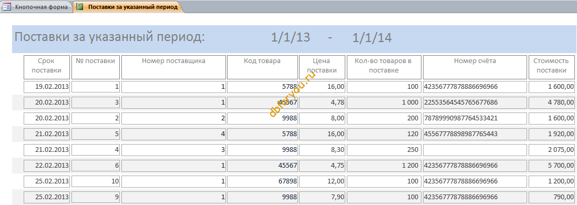Switch to the Кнопочная форма tab

[36, 7]
